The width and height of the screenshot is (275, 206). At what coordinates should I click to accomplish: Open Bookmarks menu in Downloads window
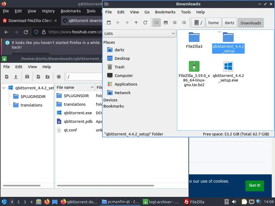[165, 12]
